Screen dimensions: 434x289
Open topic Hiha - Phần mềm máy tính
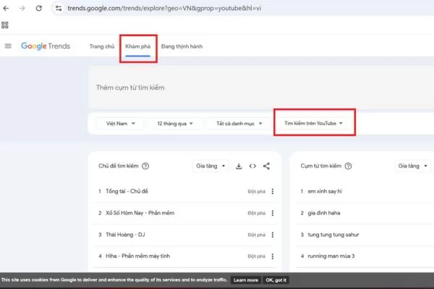pyautogui.click(x=138, y=256)
